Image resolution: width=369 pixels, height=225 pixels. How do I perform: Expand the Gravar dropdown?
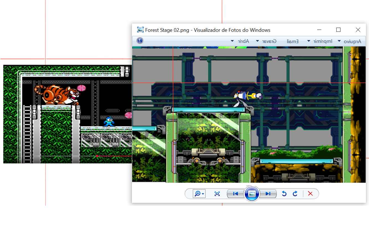(x=266, y=41)
